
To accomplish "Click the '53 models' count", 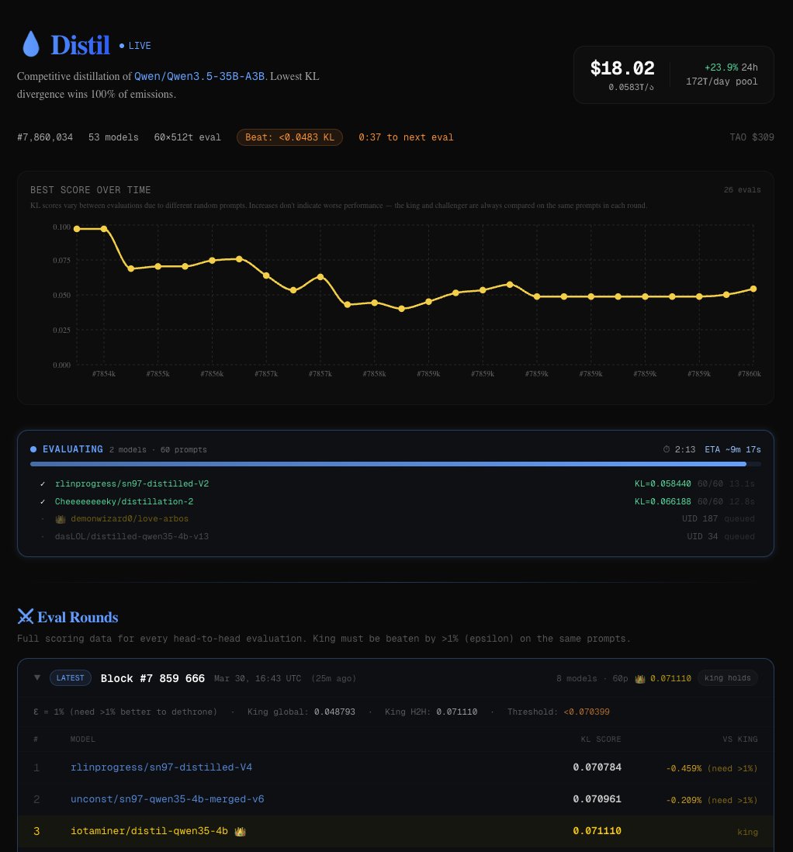I will coord(113,137).
